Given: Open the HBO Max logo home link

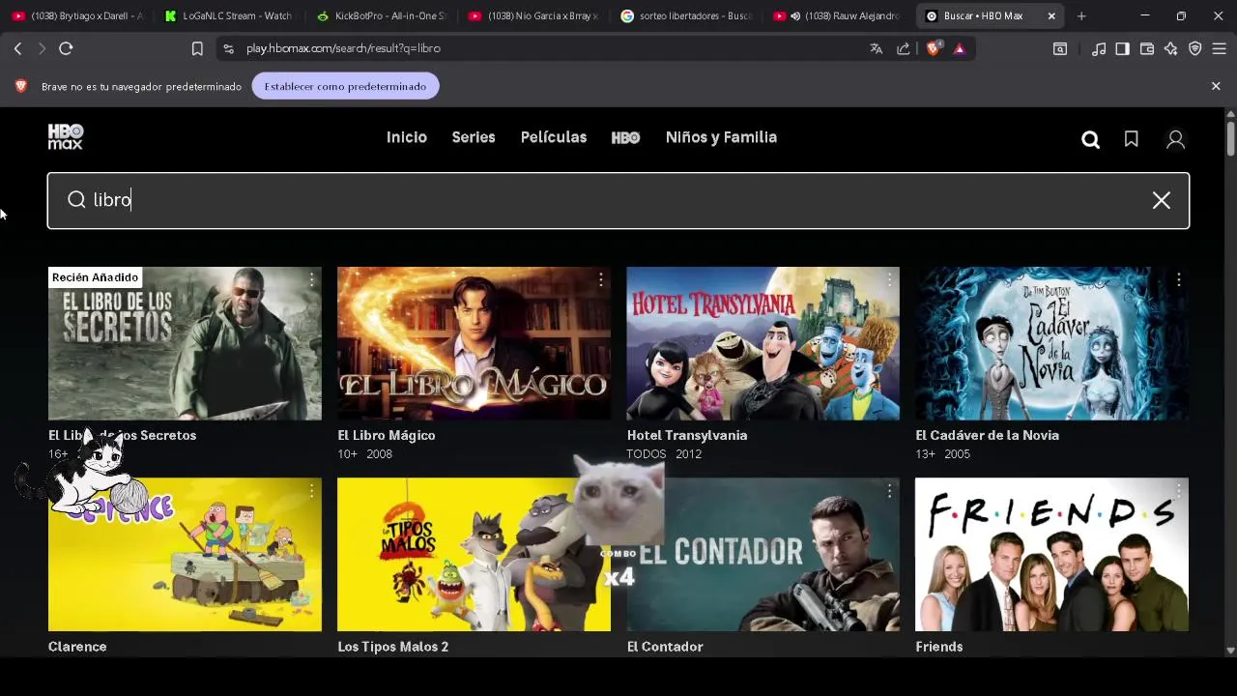Looking at the screenshot, I should pyautogui.click(x=66, y=137).
